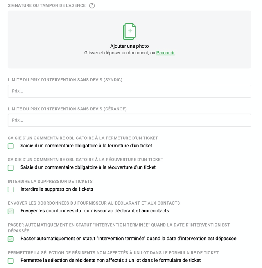Uncheck auto "Intervention terminée" status checkbox
Screen dimensions: 262x268
click(x=11, y=239)
